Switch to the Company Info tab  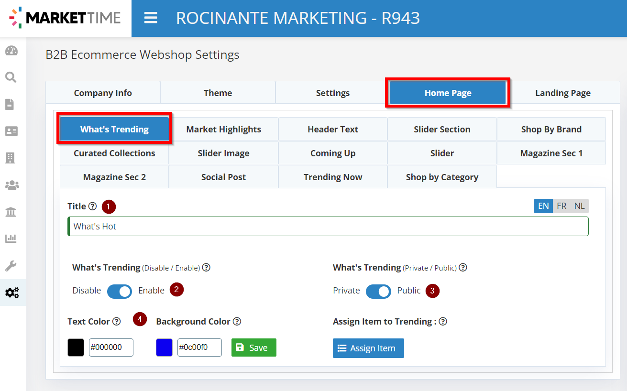pyautogui.click(x=103, y=93)
